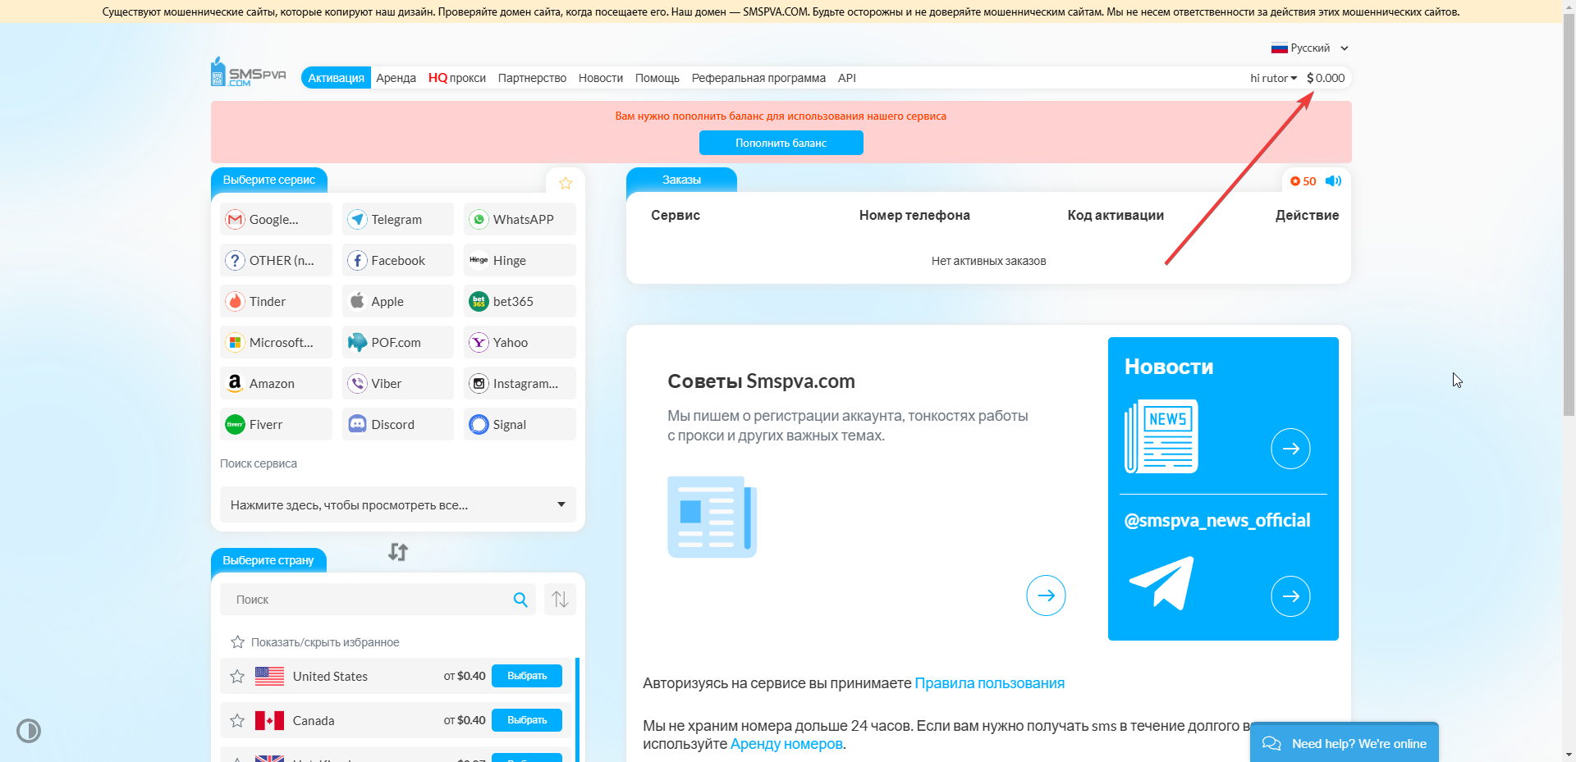The image size is (1576, 762).
Task: Click the swap arrows icon above country panel
Action: (398, 552)
